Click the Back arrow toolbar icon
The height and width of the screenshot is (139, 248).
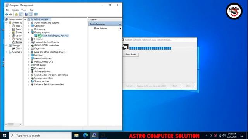point(7,14)
